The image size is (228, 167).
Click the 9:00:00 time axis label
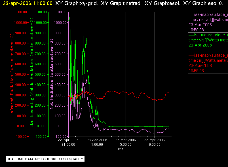[x=155, y=145]
